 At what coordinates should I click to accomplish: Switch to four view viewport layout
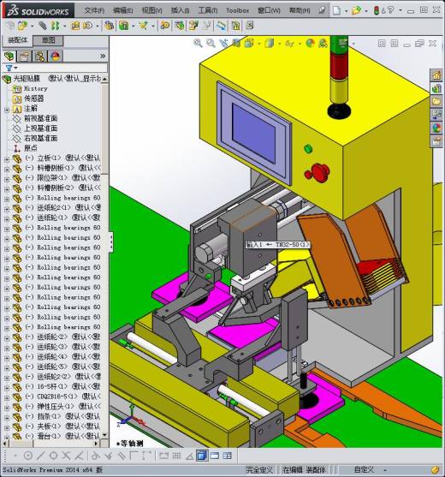pos(227,456)
